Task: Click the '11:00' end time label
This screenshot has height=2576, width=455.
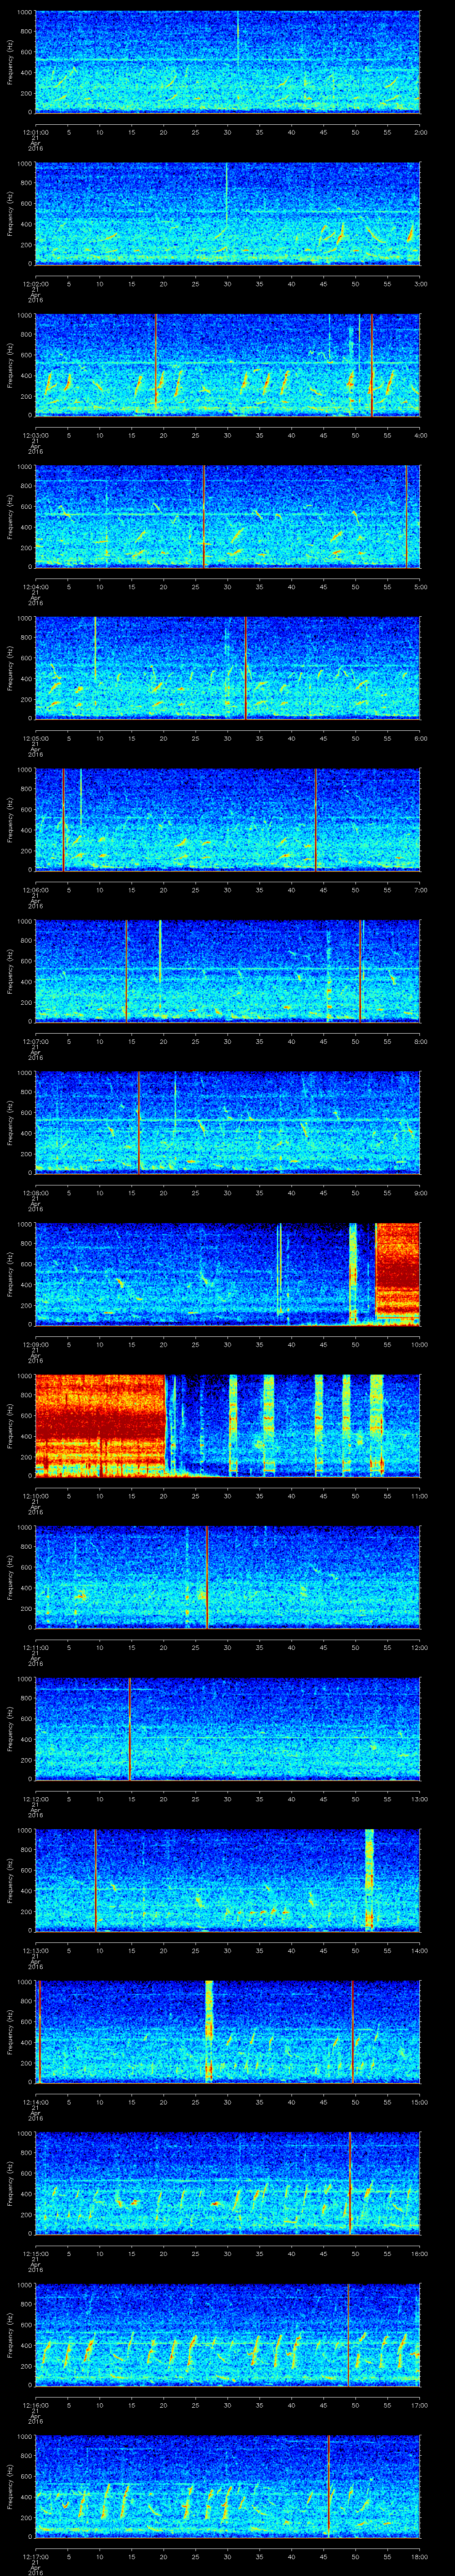Action: pyautogui.click(x=419, y=1496)
